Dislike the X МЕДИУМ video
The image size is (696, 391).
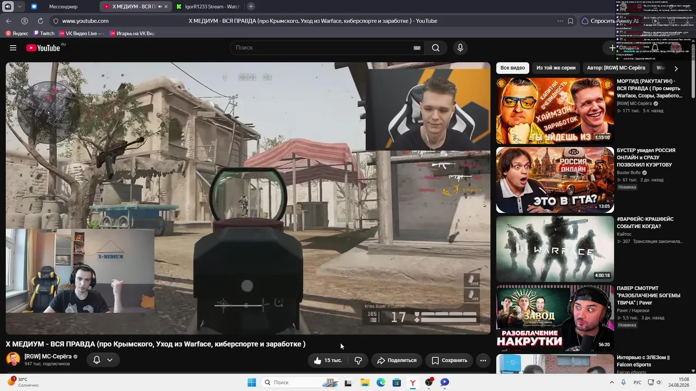pyautogui.click(x=358, y=360)
